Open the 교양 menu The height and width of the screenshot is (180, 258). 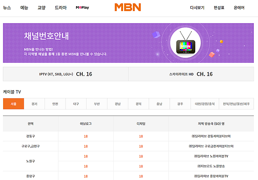point(41,8)
